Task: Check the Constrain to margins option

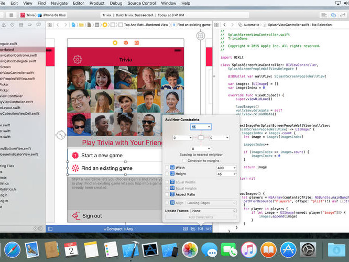Action: [184, 160]
